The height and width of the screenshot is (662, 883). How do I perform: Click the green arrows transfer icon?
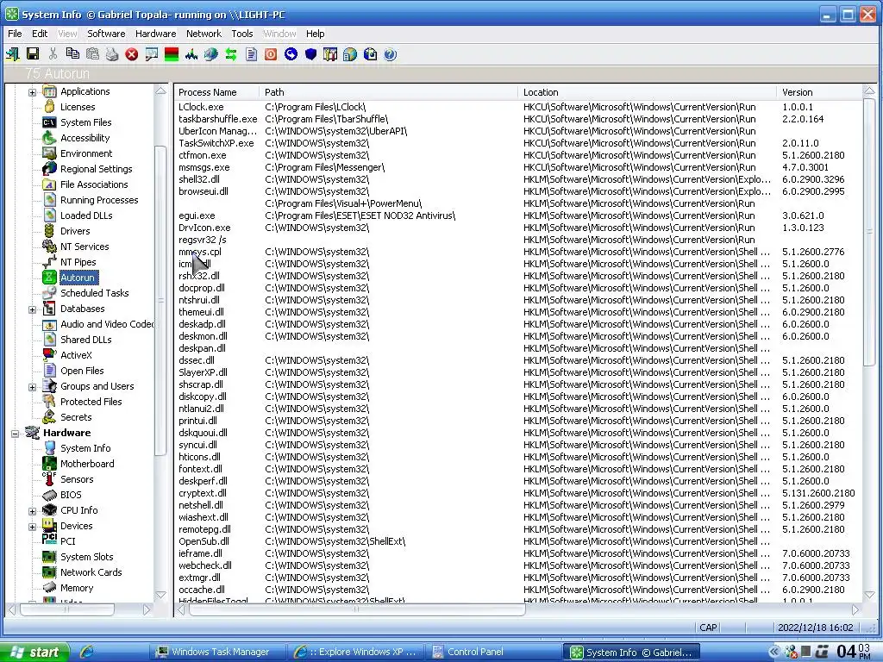pyautogui.click(x=231, y=54)
